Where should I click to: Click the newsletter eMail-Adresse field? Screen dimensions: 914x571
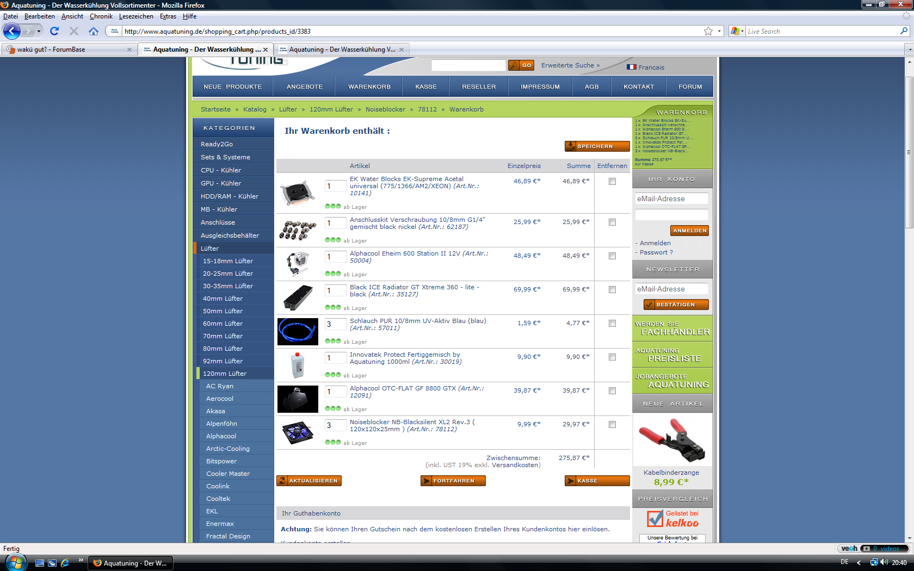pyautogui.click(x=672, y=289)
